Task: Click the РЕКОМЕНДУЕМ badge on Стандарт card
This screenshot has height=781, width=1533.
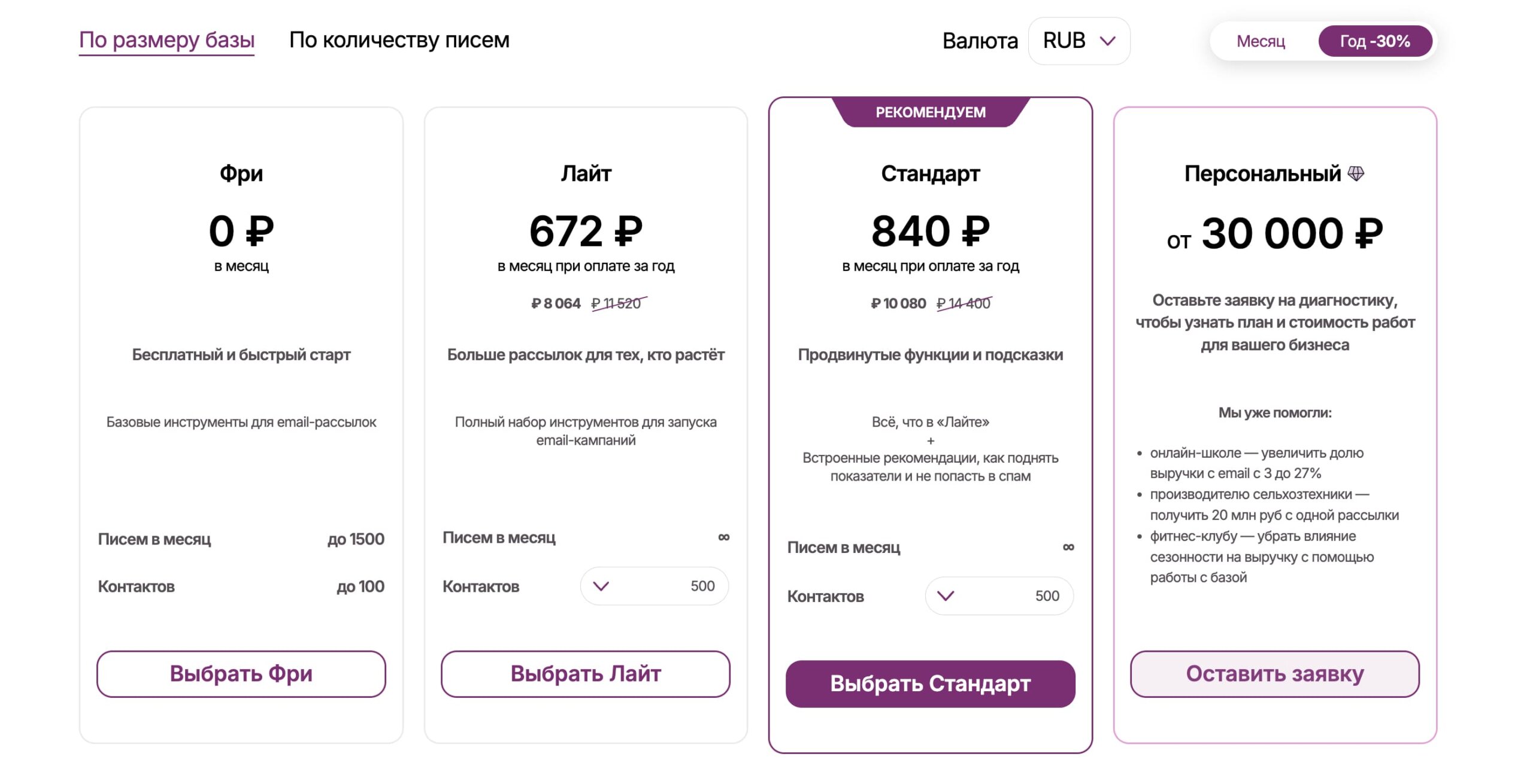Action: (x=931, y=112)
